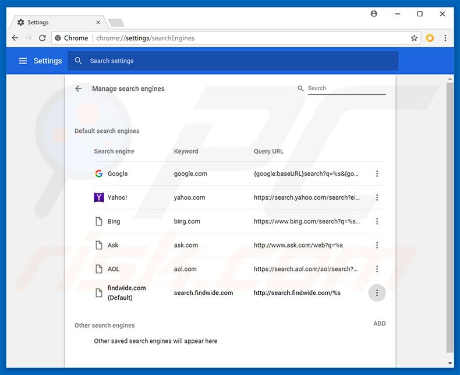Click ADD to add a search engine
This screenshot has height=375, width=460.
pos(379,323)
